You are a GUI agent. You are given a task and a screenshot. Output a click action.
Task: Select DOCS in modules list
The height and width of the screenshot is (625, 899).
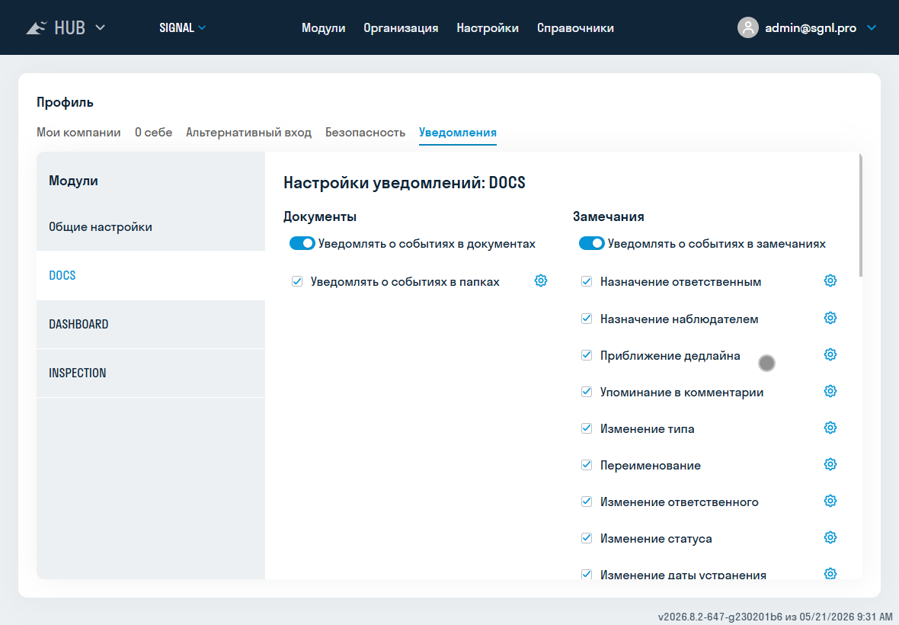point(151,275)
